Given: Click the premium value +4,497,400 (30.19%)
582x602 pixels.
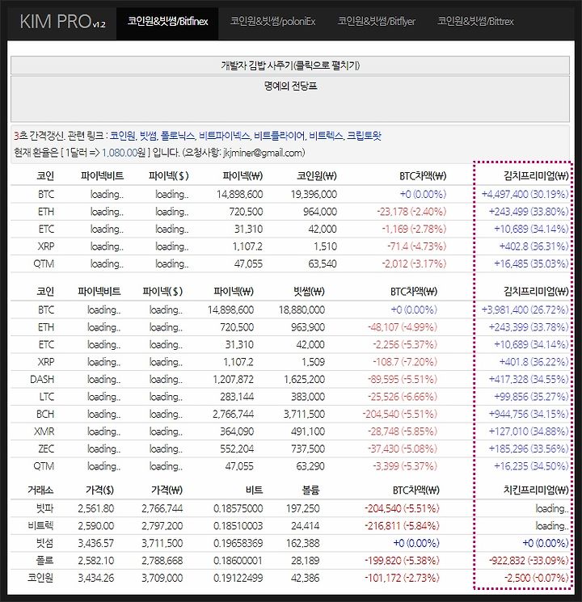Looking at the screenshot, I should (x=525, y=194).
